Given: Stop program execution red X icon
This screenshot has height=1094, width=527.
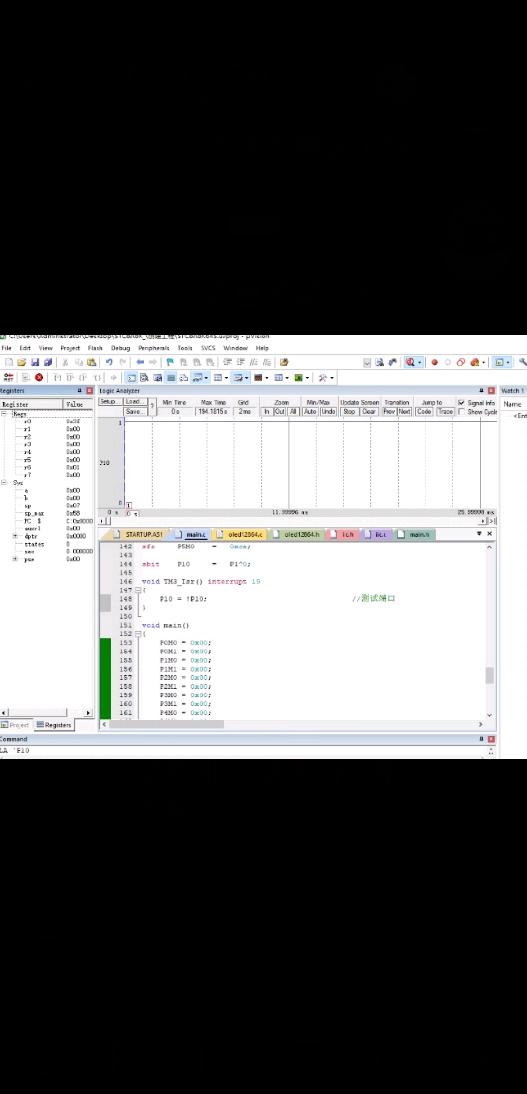Looking at the screenshot, I should [39, 378].
